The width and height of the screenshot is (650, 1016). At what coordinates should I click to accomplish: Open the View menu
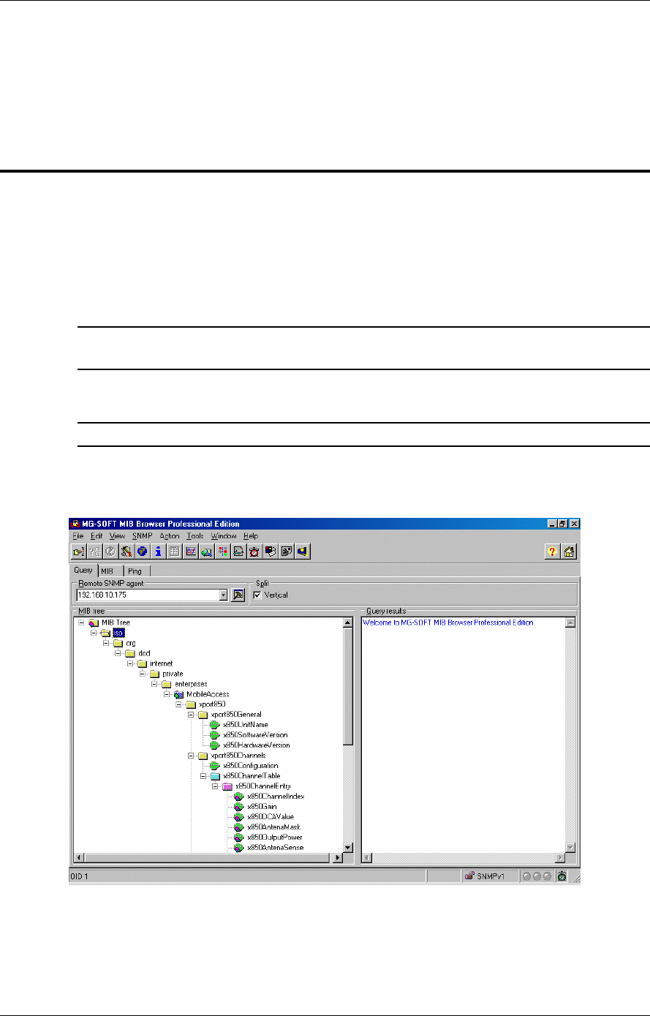(x=118, y=536)
